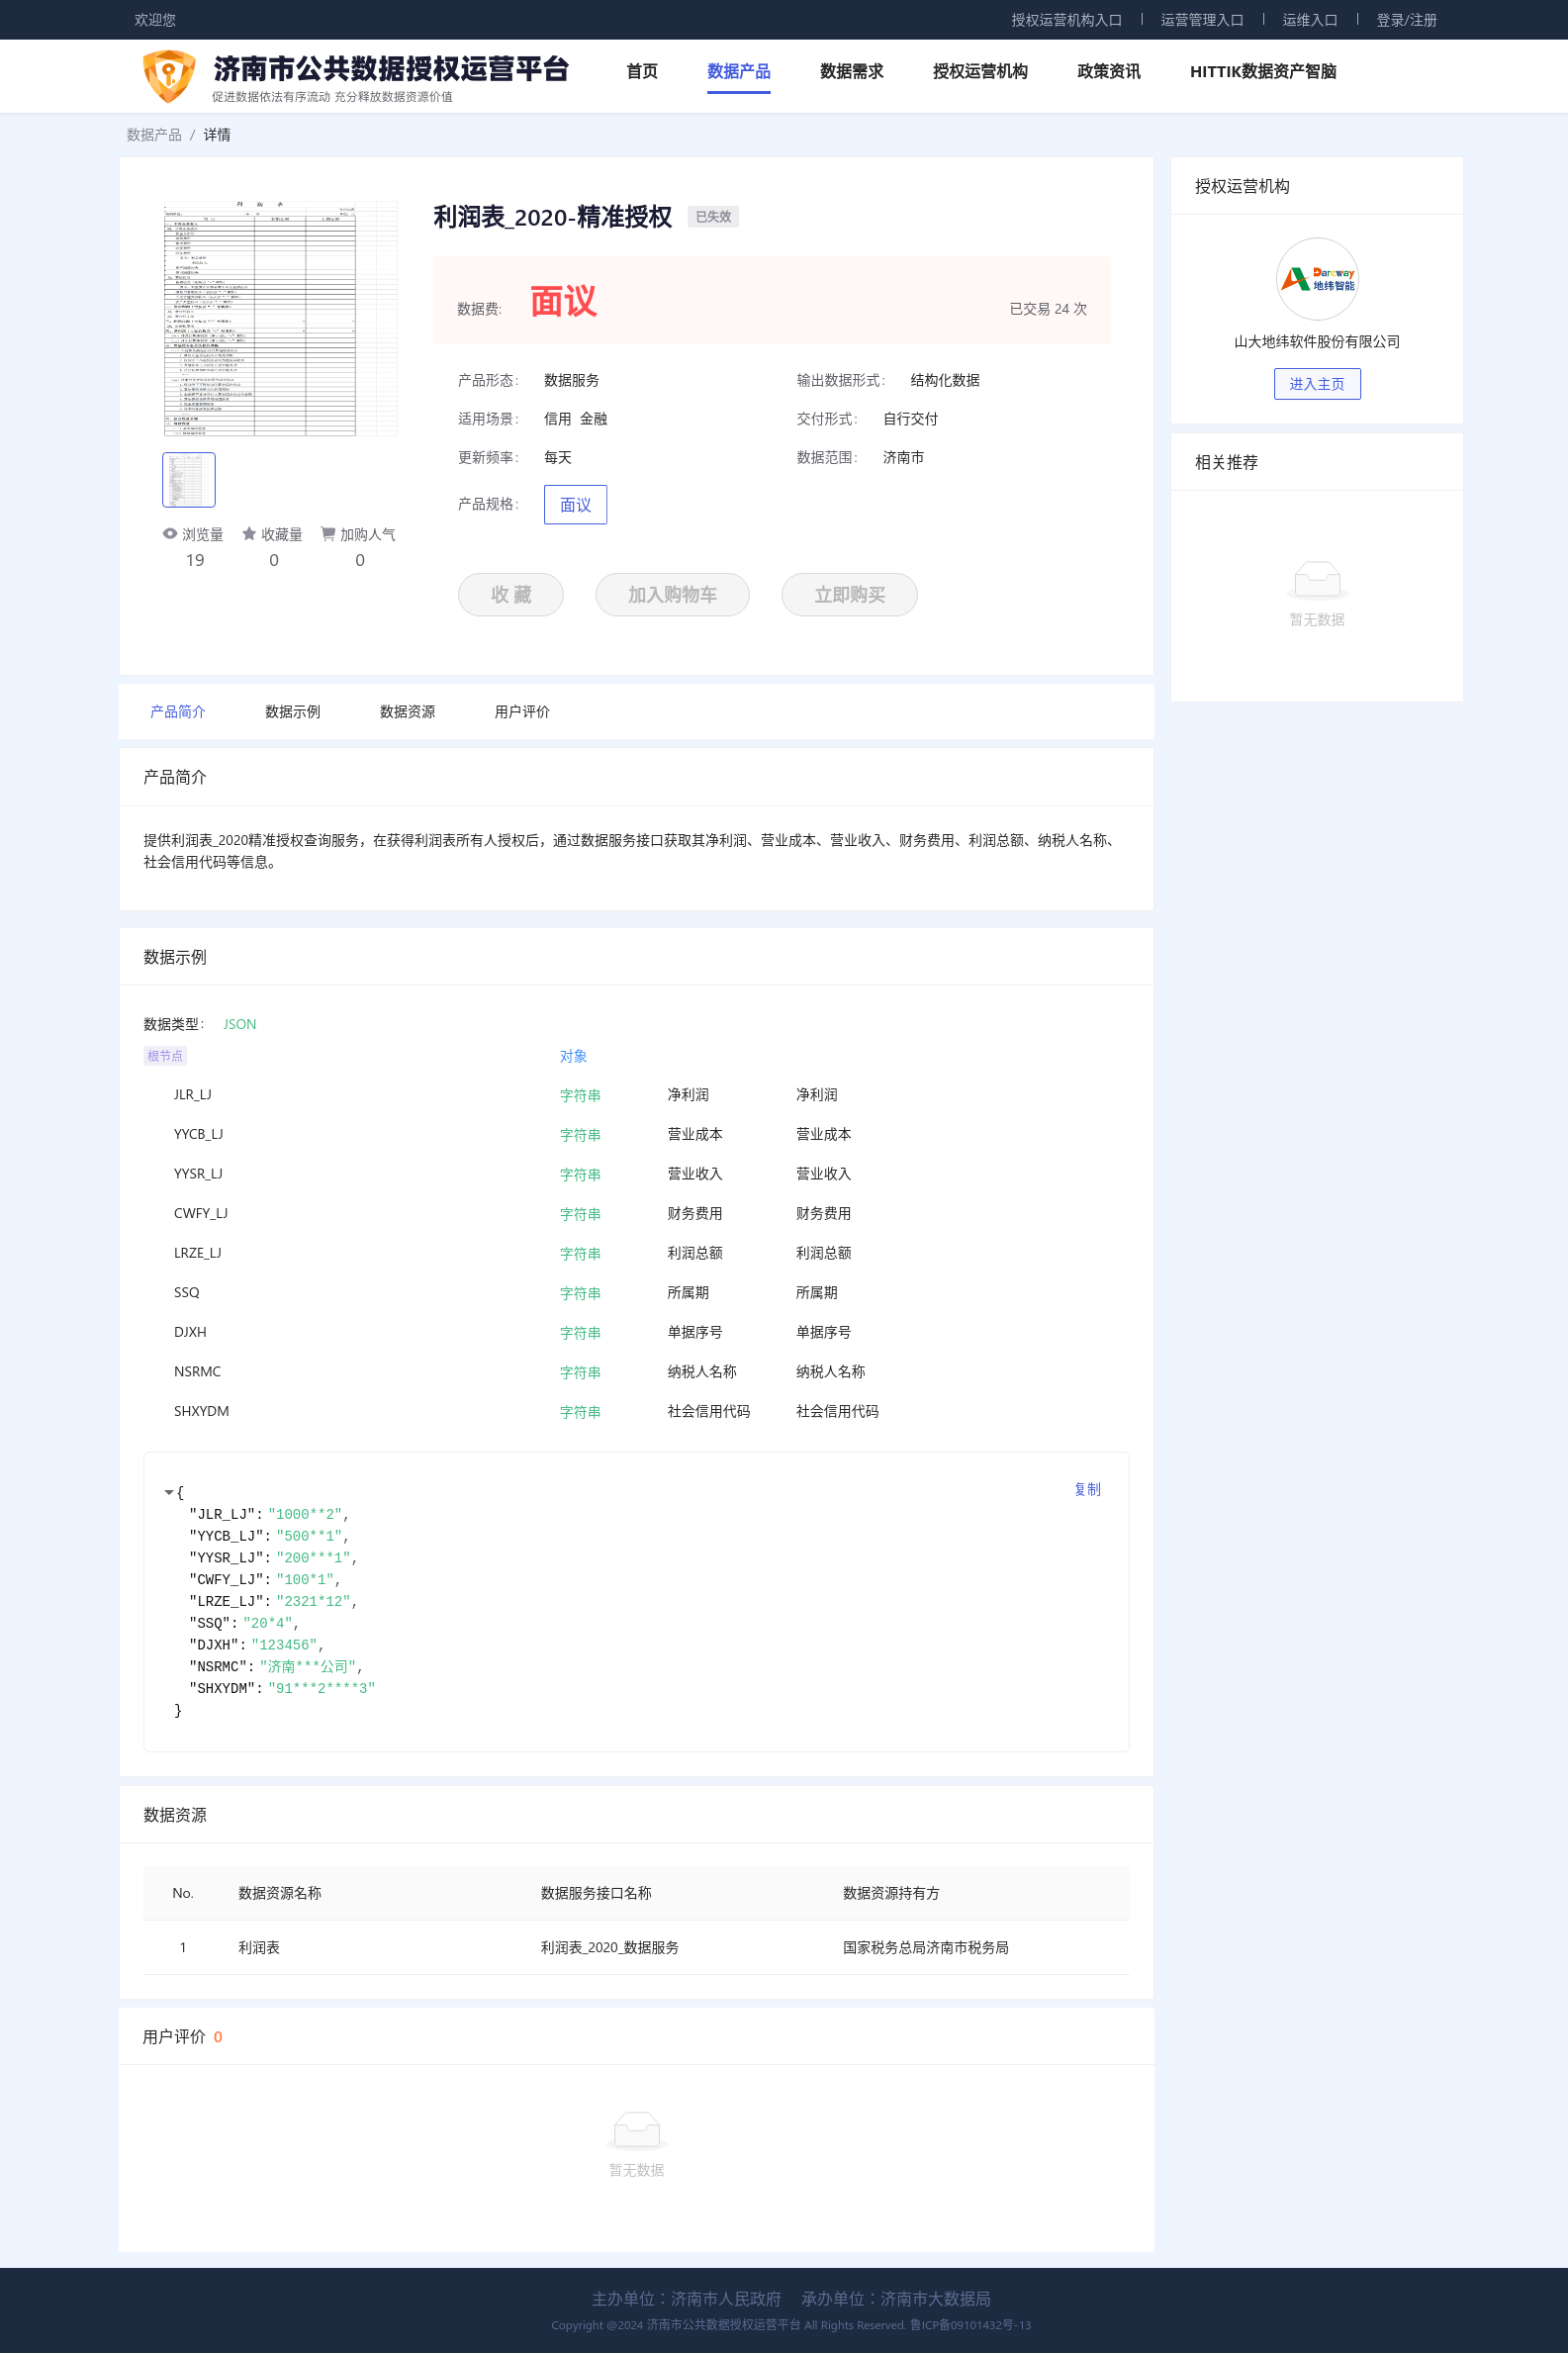
Task: Click the SSQ field name
Action: (186, 1293)
